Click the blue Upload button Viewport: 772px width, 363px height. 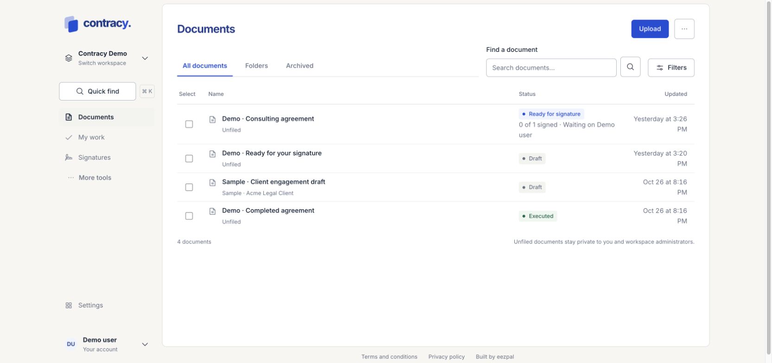pyautogui.click(x=650, y=29)
